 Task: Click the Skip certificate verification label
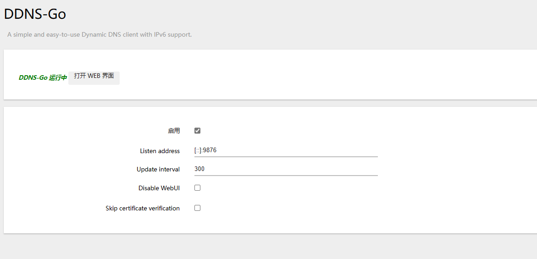(143, 209)
